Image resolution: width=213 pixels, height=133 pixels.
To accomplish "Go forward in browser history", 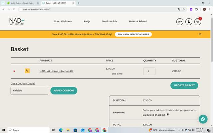I will coord(9,9).
